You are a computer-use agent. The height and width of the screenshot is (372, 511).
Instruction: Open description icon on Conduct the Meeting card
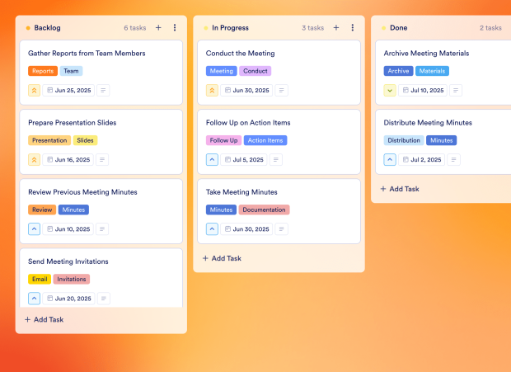281,90
